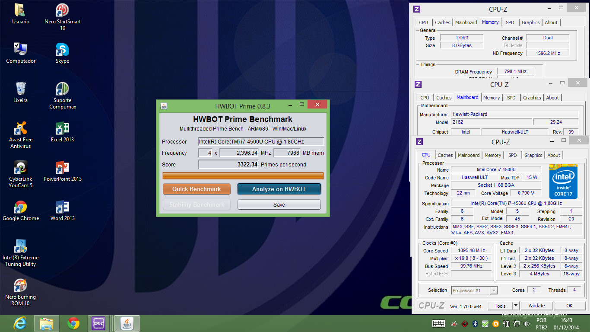Click the Save button in HWBOT Prime
The height and width of the screenshot is (332, 590).
coord(279,204)
